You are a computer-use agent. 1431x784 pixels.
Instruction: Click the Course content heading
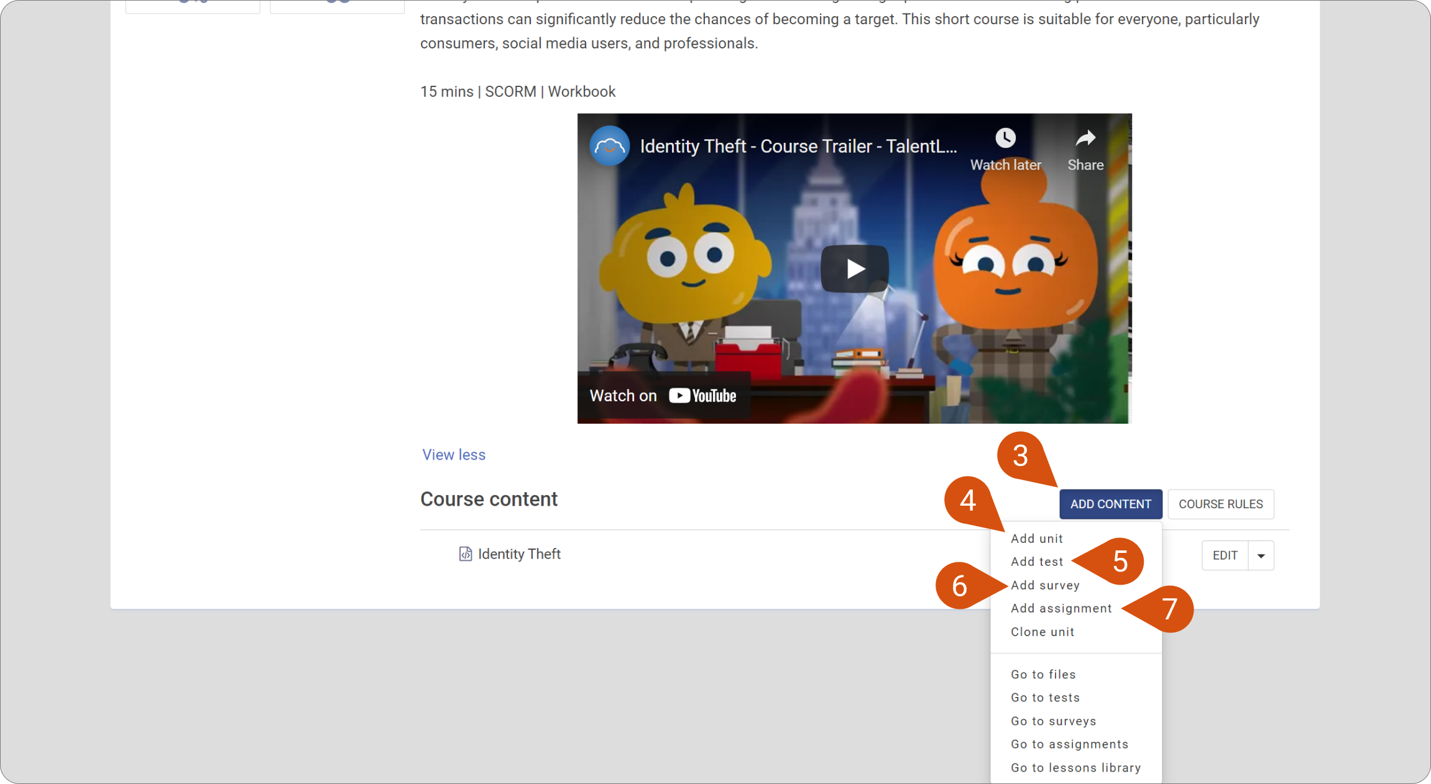click(489, 499)
